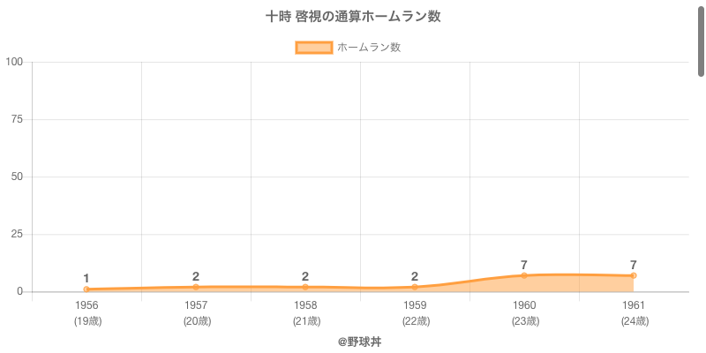706x353 pixels.
Task: Toggle the ホームラン数 legend label
Action: [369, 48]
